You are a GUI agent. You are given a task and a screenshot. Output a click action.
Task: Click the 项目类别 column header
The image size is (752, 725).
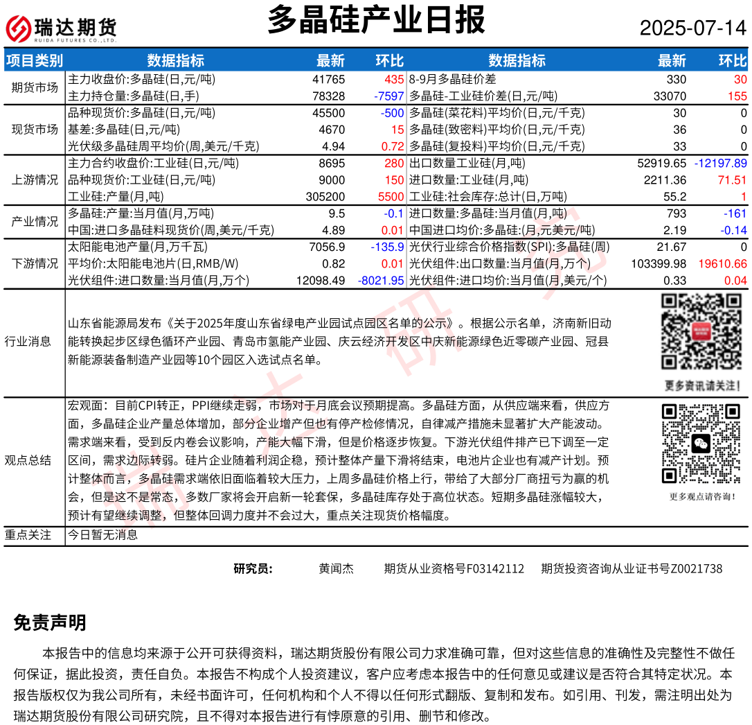34,60
